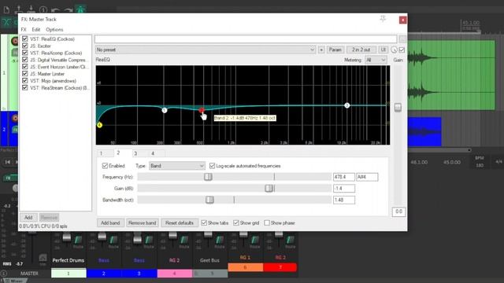Select EQ band 3 point on graph
504x283 pixels.
pos(346,105)
